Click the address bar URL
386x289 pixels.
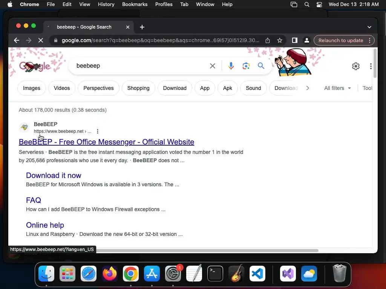click(x=160, y=40)
